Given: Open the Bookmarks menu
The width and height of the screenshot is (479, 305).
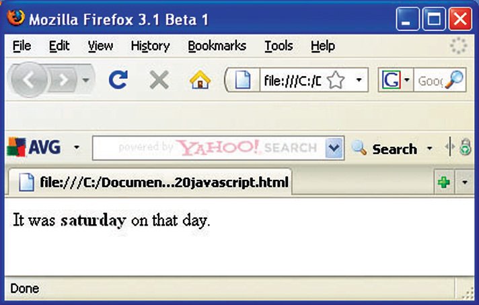Looking at the screenshot, I should point(217,46).
